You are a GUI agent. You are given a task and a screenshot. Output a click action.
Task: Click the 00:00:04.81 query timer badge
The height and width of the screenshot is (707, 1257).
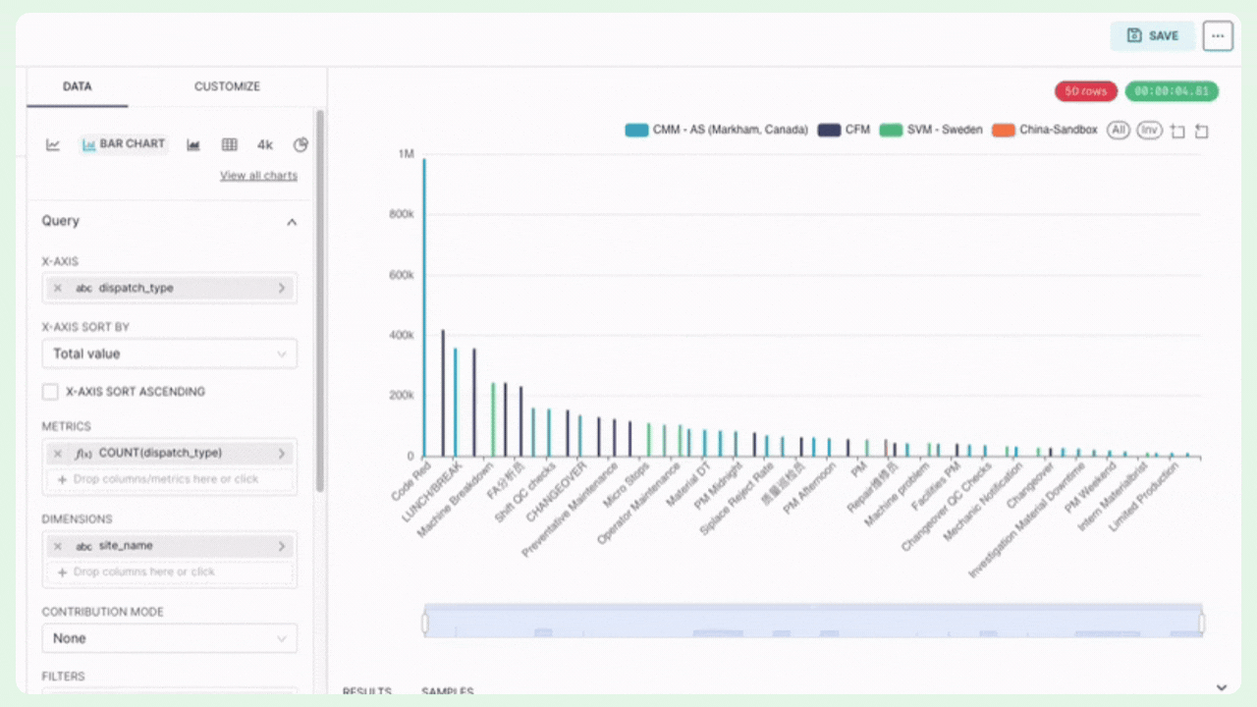click(1172, 91)
